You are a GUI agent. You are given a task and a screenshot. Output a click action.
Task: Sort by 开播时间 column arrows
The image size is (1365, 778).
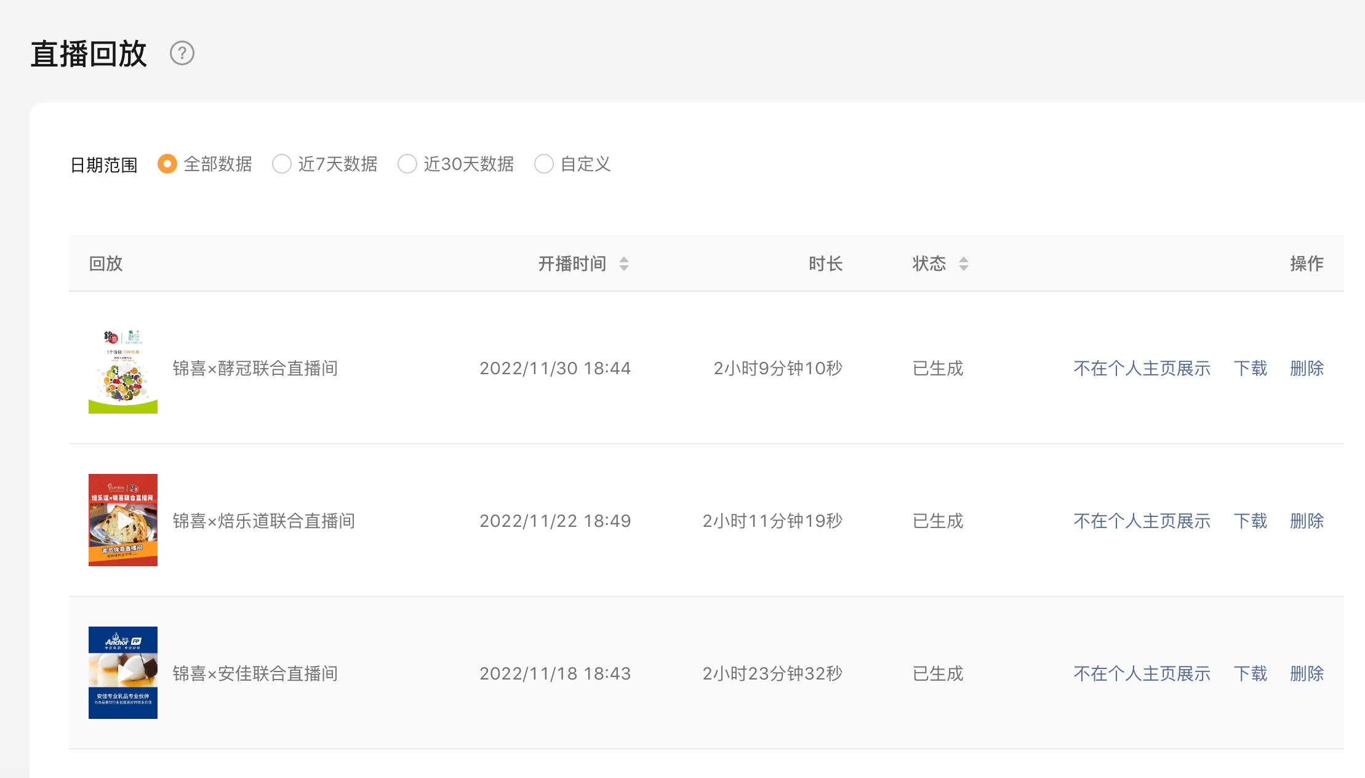click(x=624, y=264)
